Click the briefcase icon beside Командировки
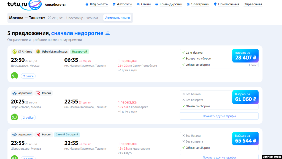Screen dimensions: 282x159 157,4
